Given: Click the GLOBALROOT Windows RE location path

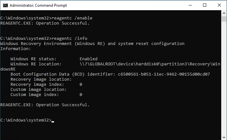Looking at the screenshot, I should (150, 64).
